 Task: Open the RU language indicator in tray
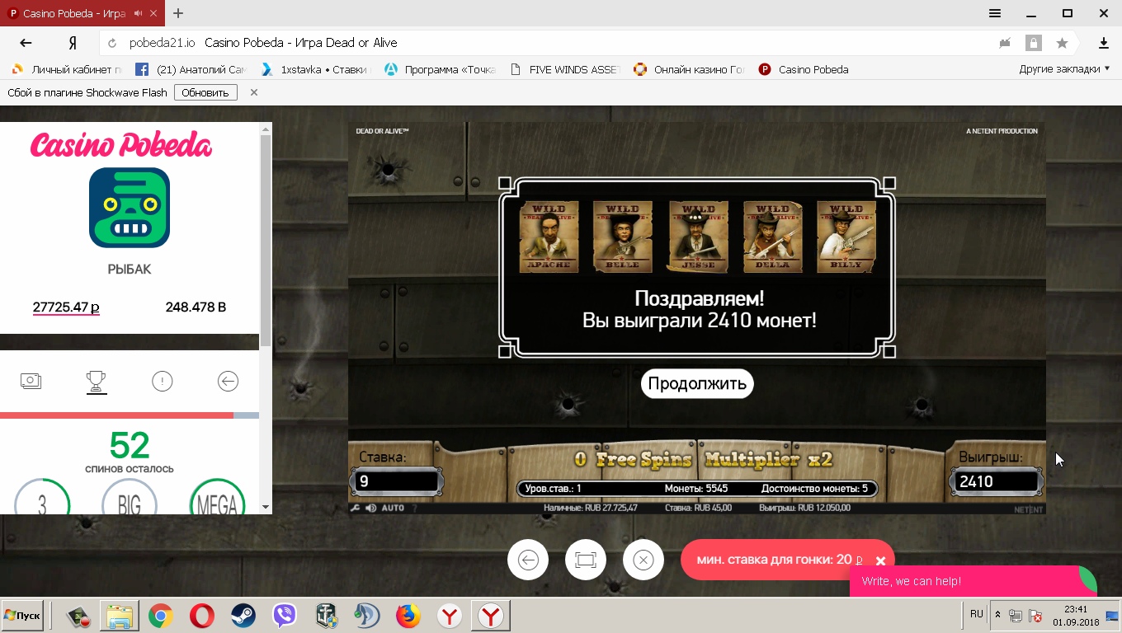(977, 614)
